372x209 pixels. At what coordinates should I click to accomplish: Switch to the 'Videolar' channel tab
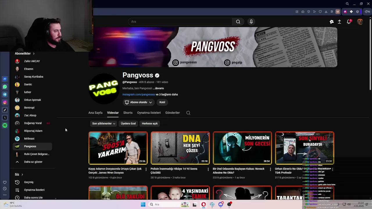tap(113, 113)
